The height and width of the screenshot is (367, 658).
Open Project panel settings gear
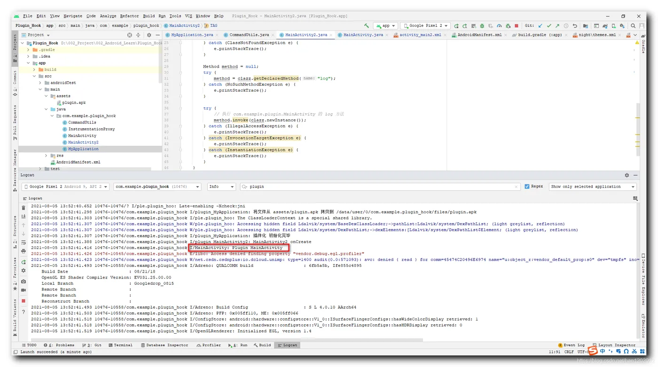149,35
